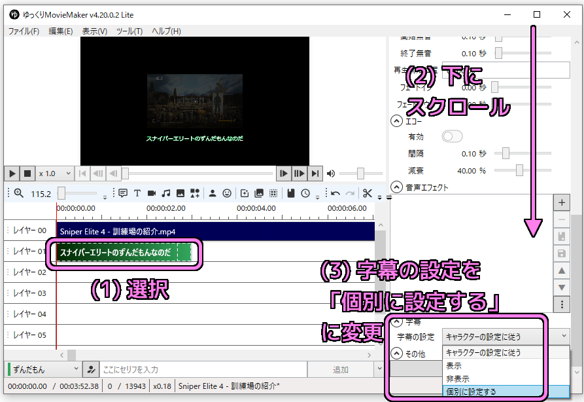Skip forward several frames
584x402 pixels.
pos(299,174)
